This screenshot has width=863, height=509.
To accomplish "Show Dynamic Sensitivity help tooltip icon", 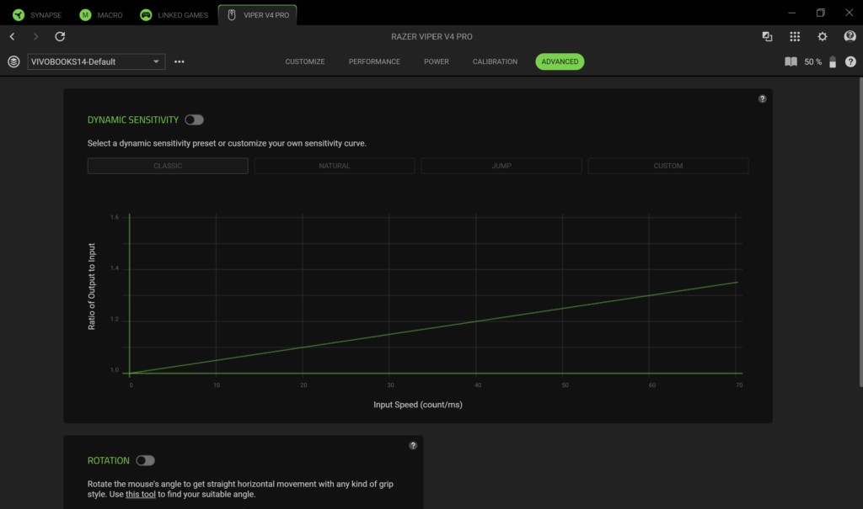I will pos(762,99).
